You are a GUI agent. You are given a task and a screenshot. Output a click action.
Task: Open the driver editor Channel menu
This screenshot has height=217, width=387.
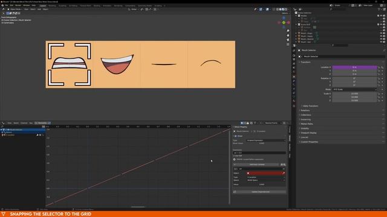pos(24,123)
